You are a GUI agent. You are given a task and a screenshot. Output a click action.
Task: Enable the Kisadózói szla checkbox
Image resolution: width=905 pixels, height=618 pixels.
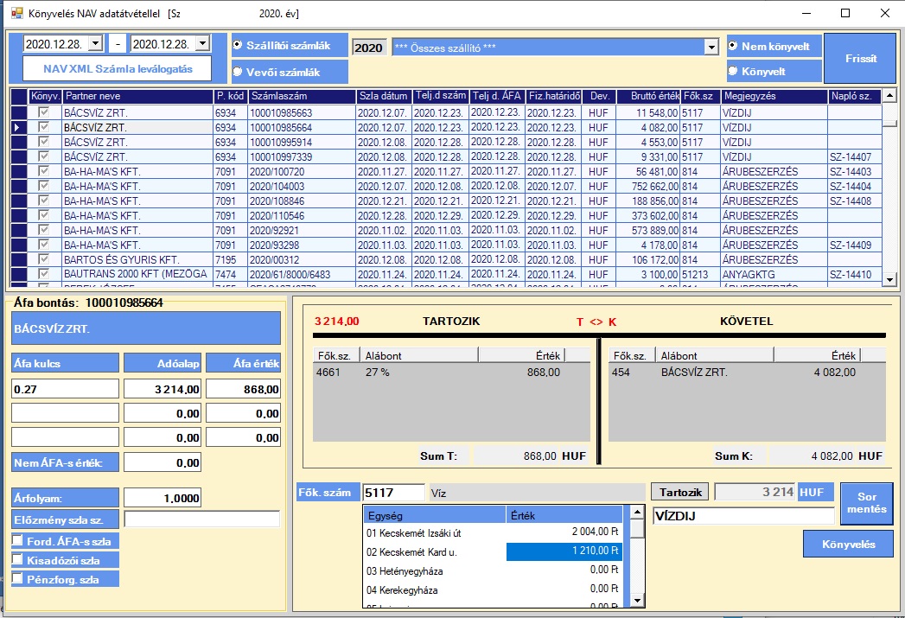[17, 560]
